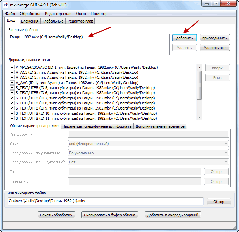
Task: Uncheck the A_AC3 ID 3 audio track
Action: pyautogui.click(x=12, y=77)
